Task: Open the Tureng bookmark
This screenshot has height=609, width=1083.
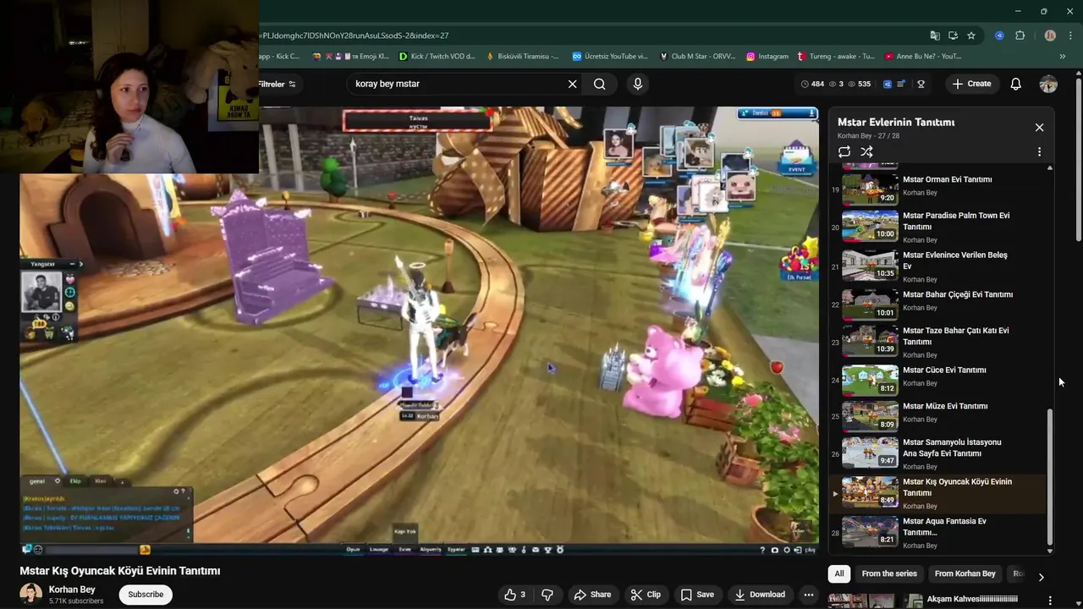Action: [x=836, y=57]
